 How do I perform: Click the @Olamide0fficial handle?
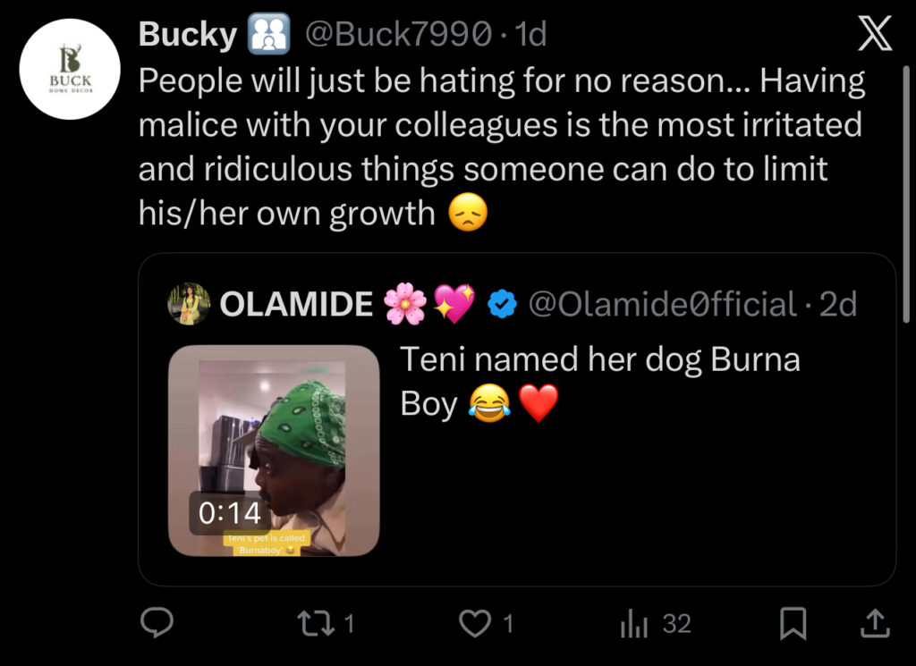pyautogui.click(x=662, y=305)
